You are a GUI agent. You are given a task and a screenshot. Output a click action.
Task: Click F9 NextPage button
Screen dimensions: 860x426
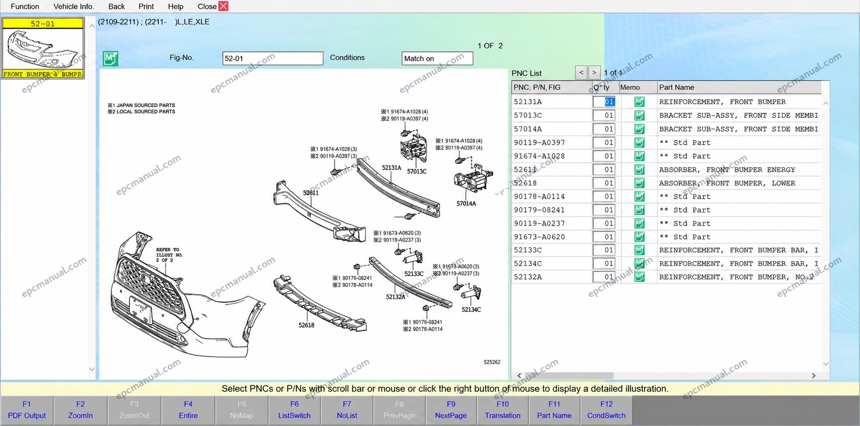451,410
